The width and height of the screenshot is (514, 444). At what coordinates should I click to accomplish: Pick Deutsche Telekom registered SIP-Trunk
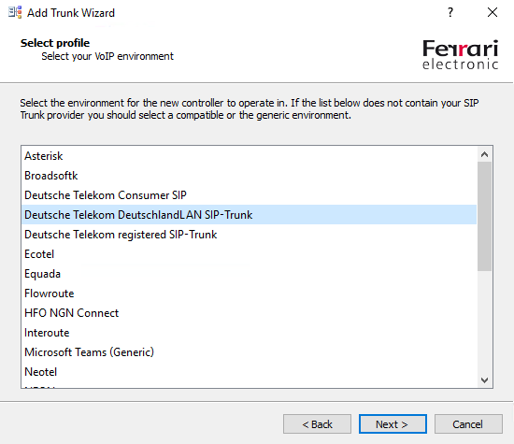pyautogui.click(x=249, y=235)
